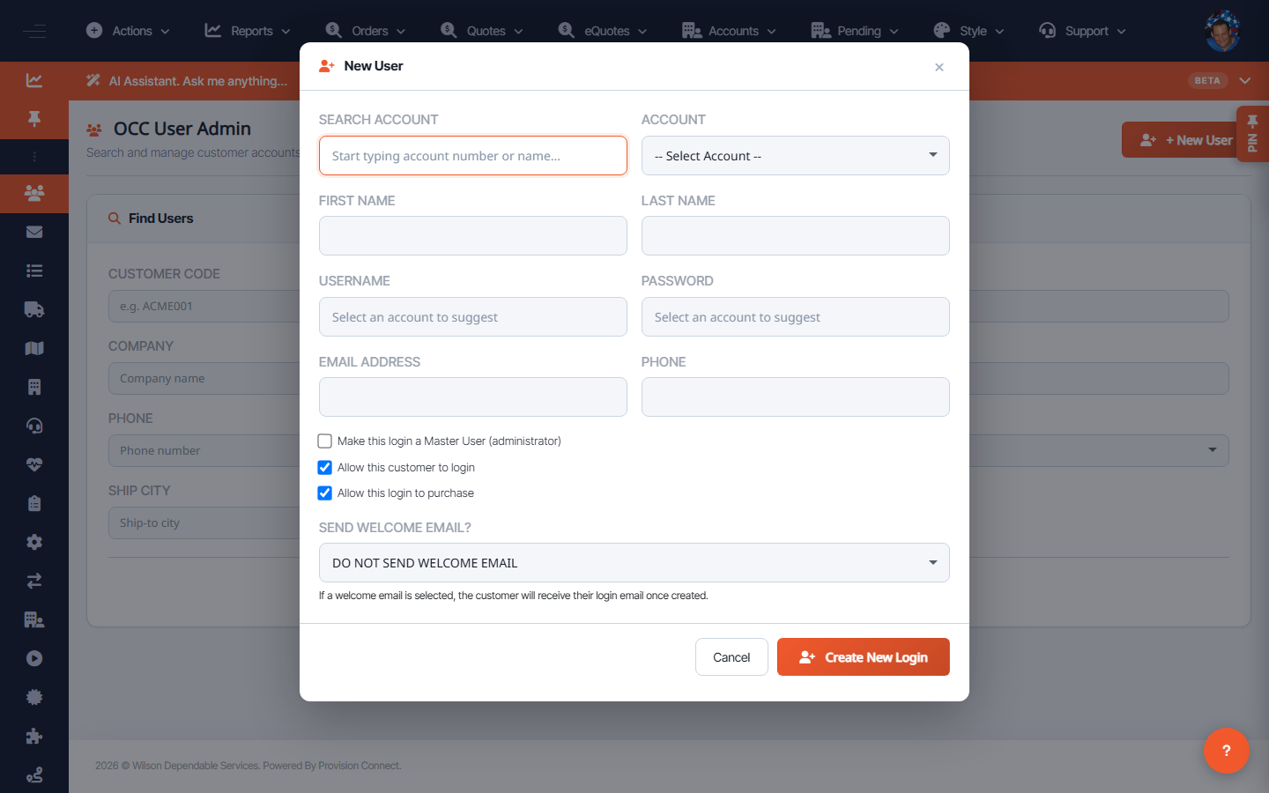Close the New User dialog
1269x793 pixels.
point(939,67)
